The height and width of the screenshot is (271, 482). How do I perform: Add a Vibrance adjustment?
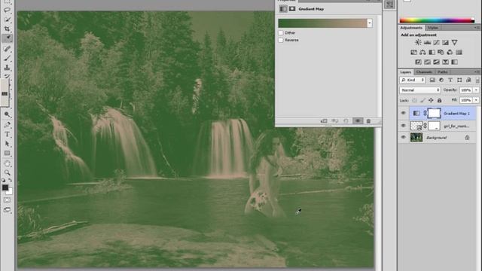click(454, 42)
